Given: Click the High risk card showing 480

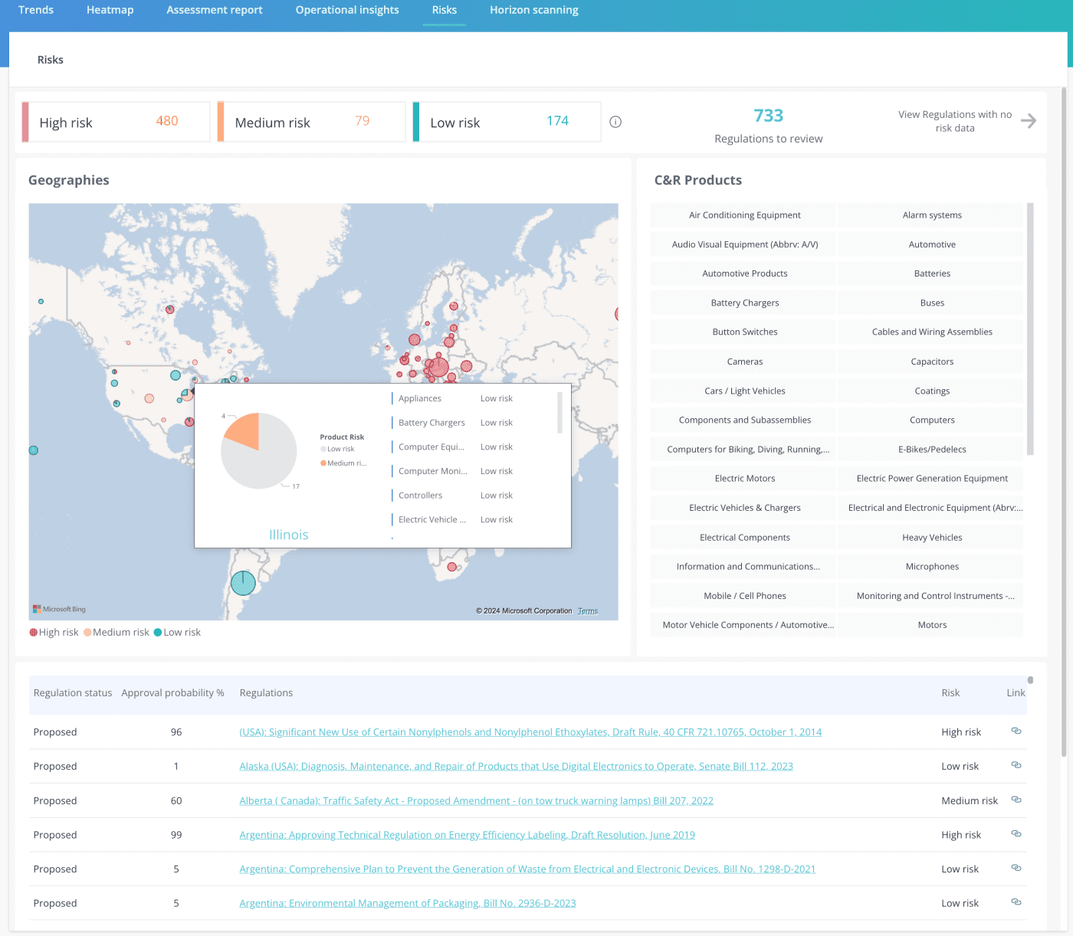Looking at the screenshot, I should [115, 121].
